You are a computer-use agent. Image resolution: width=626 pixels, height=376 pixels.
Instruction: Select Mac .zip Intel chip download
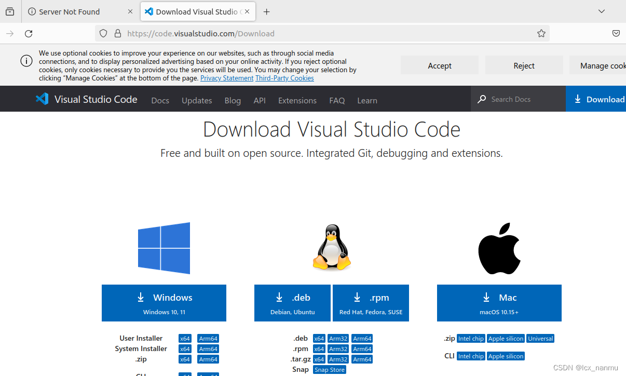pyautogui.click(x=471, y=339)
